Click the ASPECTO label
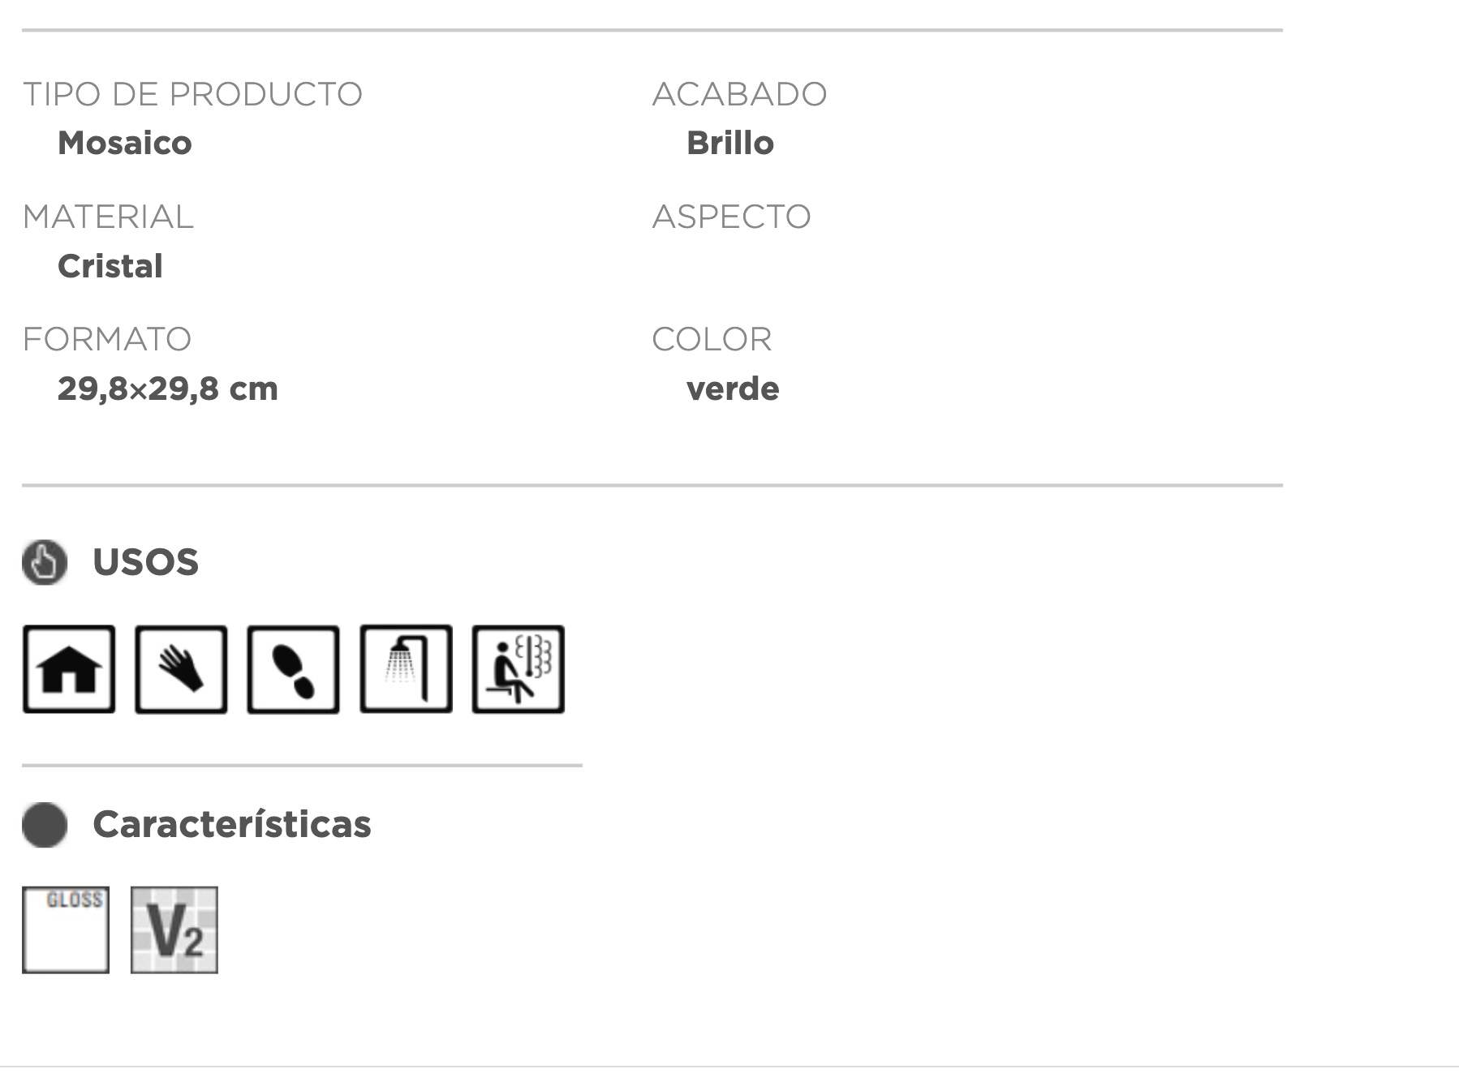Viewport: 1459px width, 1082px height. 732,217
